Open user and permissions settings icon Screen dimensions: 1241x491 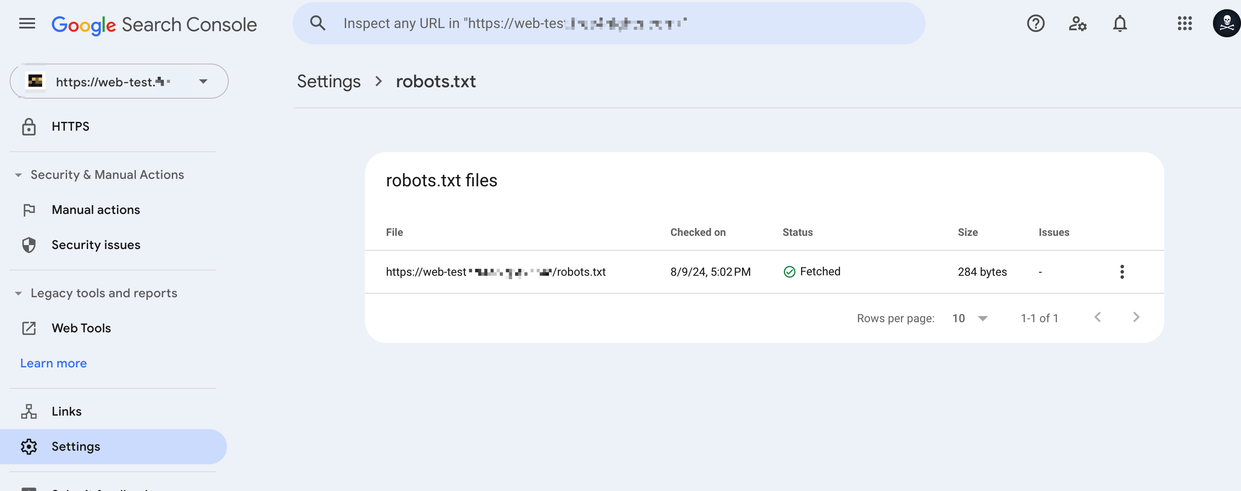(x=1078, y=24)
